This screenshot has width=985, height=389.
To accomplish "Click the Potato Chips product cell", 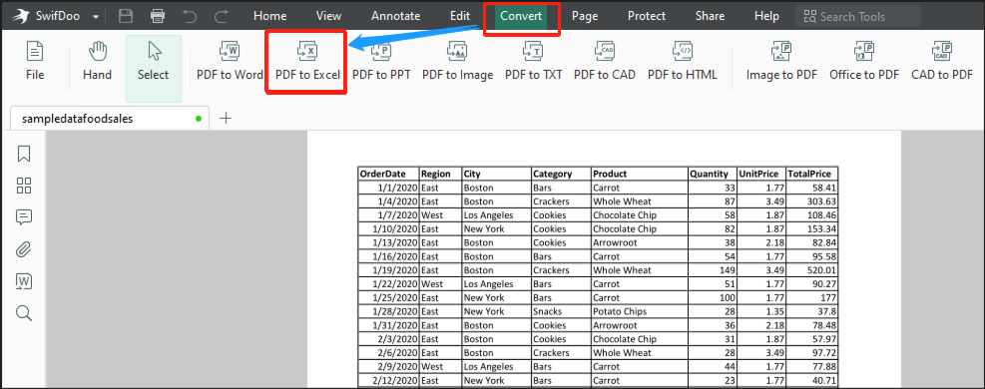I will 639,311.
